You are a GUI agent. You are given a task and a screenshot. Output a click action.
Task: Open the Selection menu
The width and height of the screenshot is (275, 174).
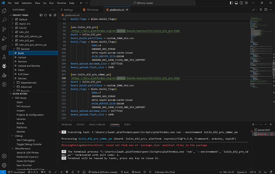(x=27, y=3)
